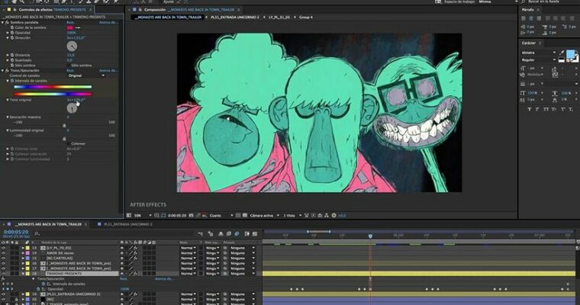Image resolution: width=580 pixels, height=305 pixels.
Task: Toggle the Colorear checkbox
Action: [69, 143]
